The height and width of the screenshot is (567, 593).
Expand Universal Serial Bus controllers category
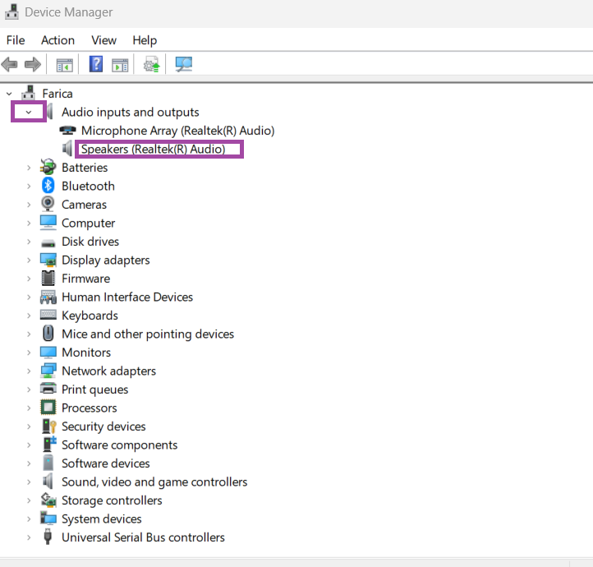click(x=28, y=537)
